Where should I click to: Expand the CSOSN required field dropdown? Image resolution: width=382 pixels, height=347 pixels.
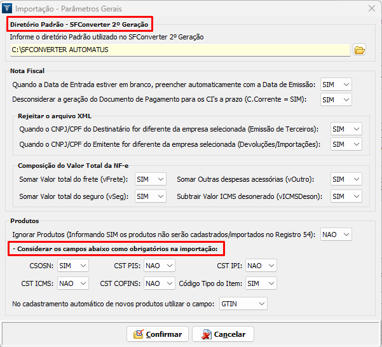[x=73, y=266]
